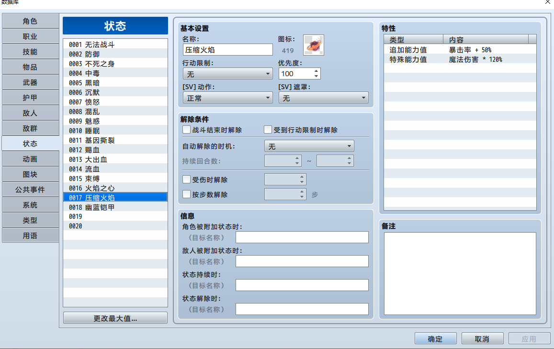Select state 0015 束缚
This screenshot has width=554, height=349.
pos(115,178)
